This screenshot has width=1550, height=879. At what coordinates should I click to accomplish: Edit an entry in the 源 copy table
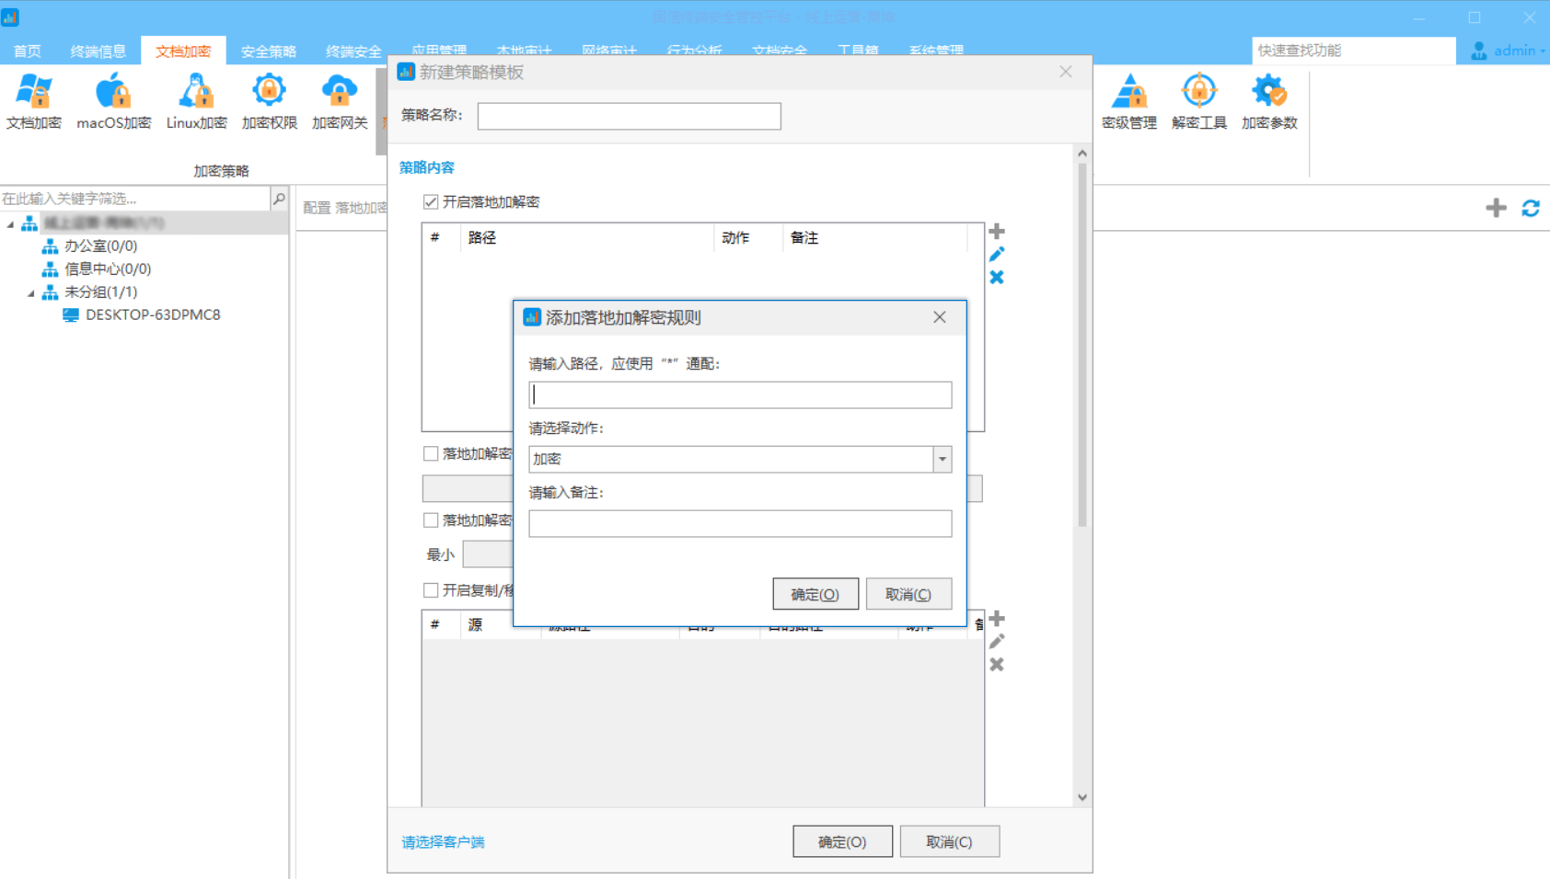[997, 641]
